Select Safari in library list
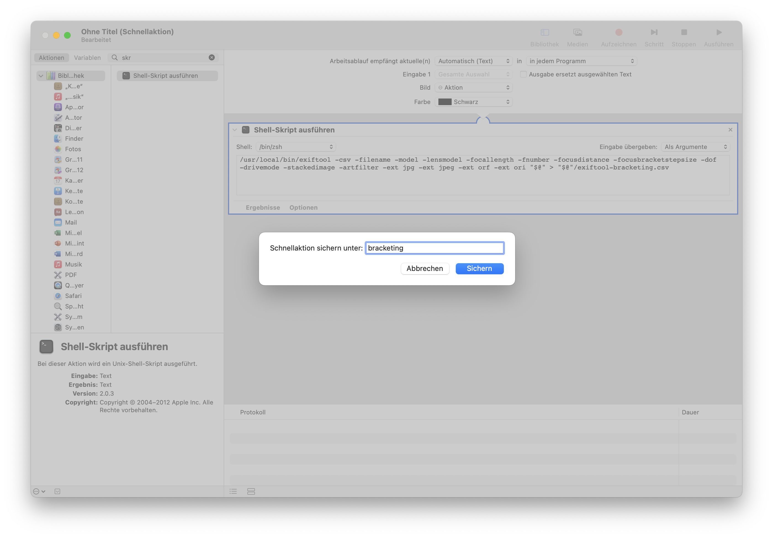773x538 pixels. point(73,296)
